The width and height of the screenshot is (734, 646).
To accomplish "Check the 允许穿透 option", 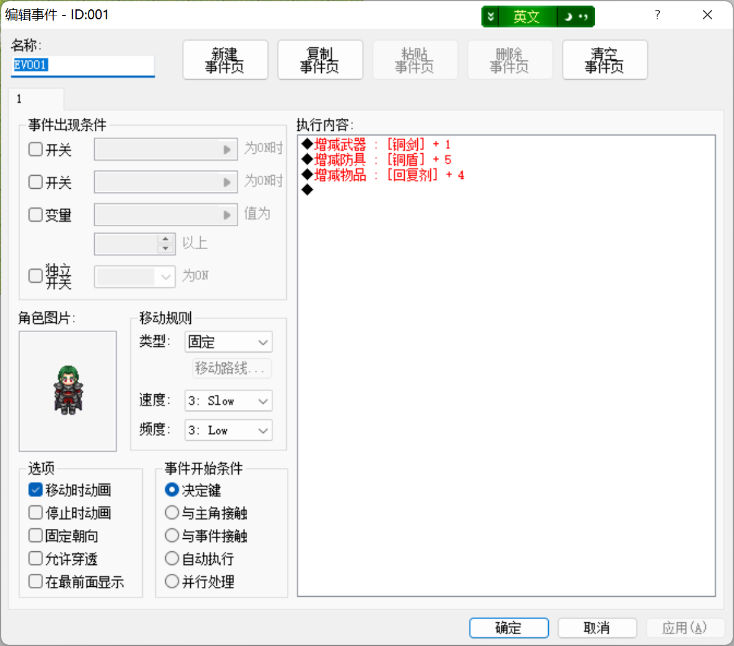I will (36, 559).
